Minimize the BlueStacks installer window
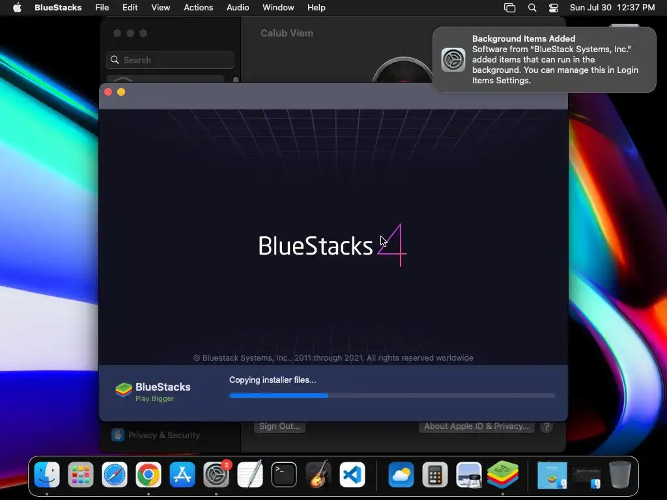The image size is (667, 500). pyautogui.click(x=121, y=92)
